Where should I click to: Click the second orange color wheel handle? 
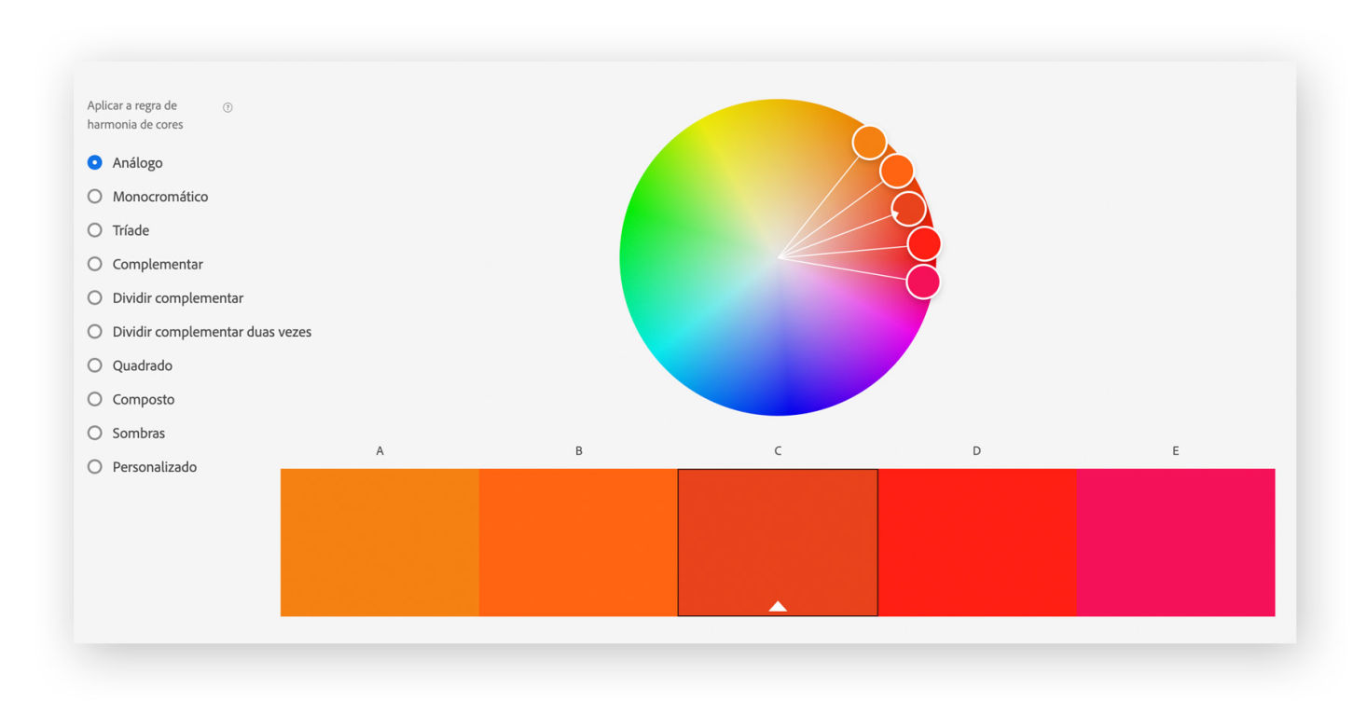pyautogui.click(x=897, y=172)
